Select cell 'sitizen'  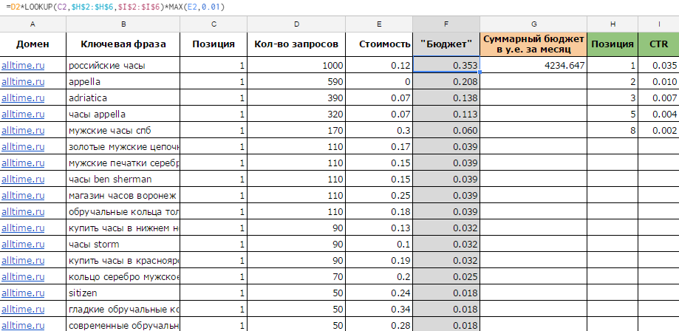(x=123, y=293)
